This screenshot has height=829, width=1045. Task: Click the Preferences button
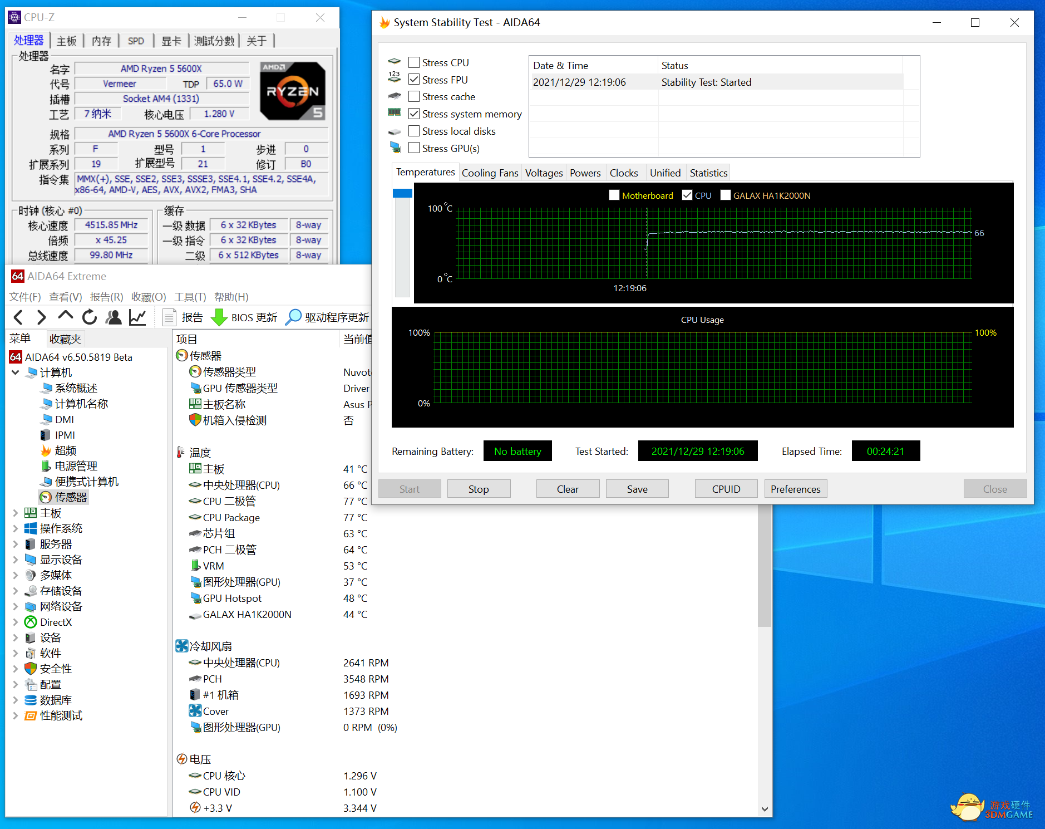795,489
